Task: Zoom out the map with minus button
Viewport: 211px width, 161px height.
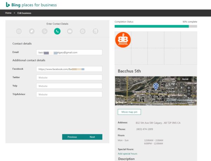Action: pos(188,94)
